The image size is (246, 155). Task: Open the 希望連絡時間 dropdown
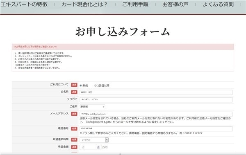pyautogui.click(x=94, y=140)
